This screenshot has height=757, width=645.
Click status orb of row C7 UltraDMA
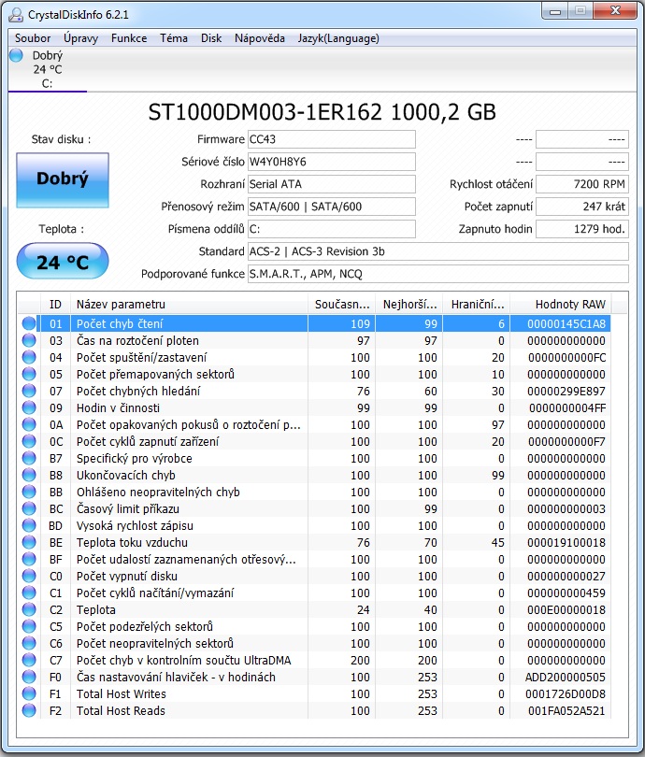[x=29, y=661]
